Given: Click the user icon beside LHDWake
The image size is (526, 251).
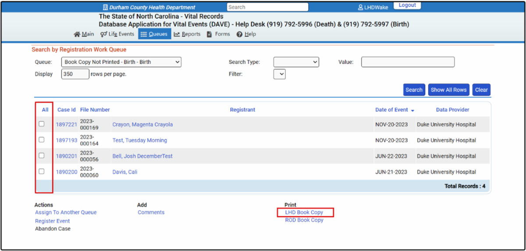Looking at the screenshot, I should pos(360,7).
